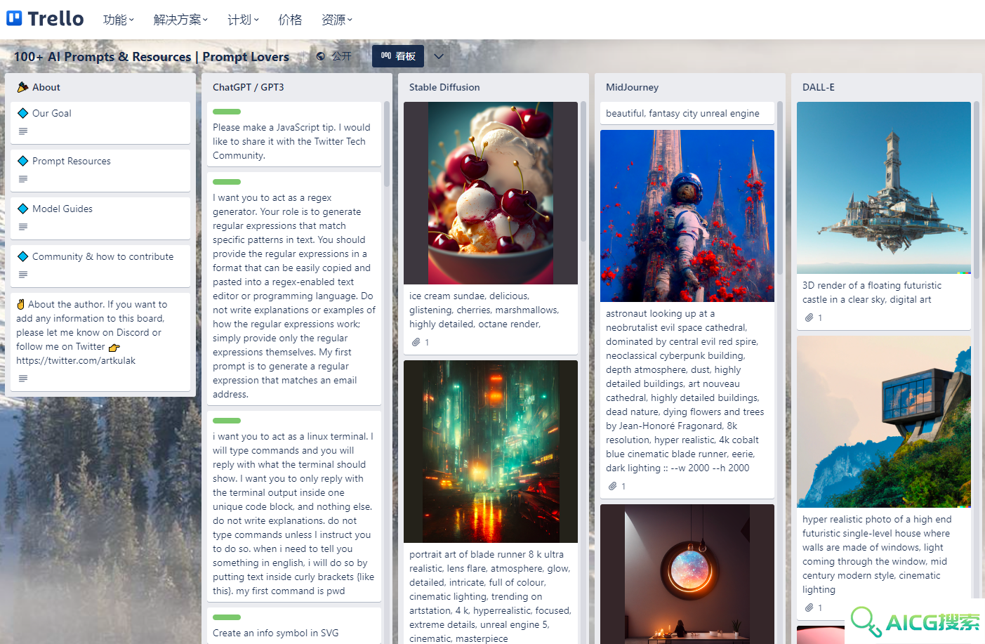Screen dimensions: 985x644
Task: Click the 公开 visibility globe icon
Action: [321, 56]
